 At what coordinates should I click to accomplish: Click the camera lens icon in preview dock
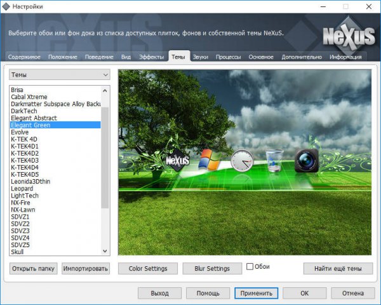coord(307,160)
